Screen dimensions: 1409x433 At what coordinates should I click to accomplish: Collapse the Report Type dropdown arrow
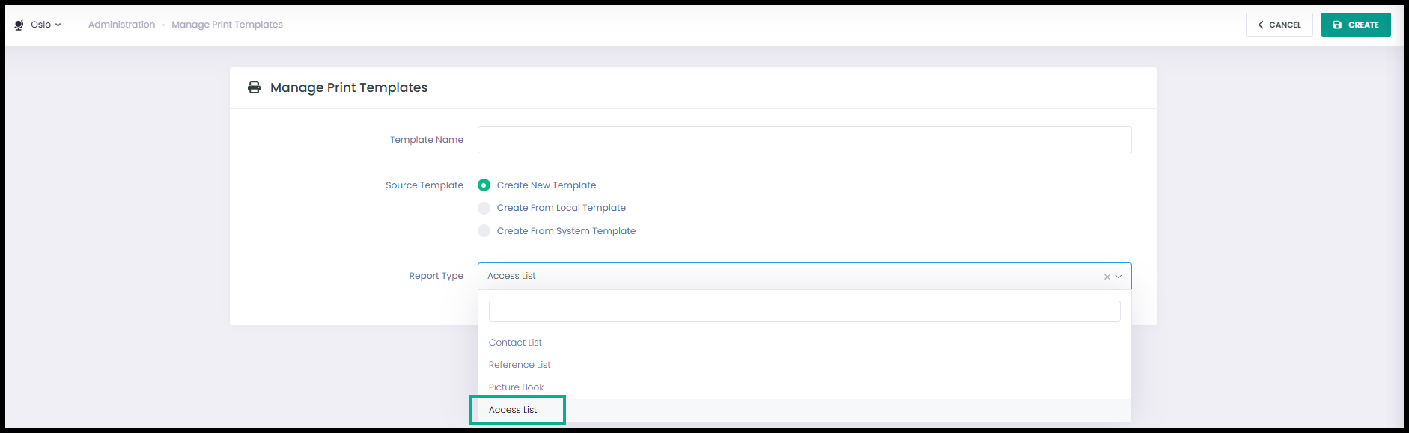1119,277
